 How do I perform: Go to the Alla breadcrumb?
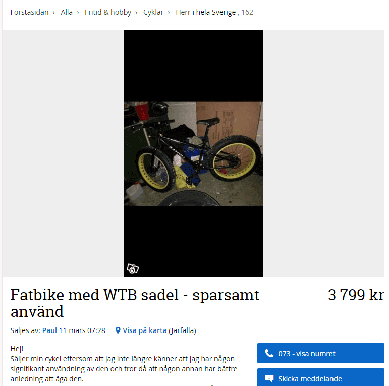click(x=67, y=12)
